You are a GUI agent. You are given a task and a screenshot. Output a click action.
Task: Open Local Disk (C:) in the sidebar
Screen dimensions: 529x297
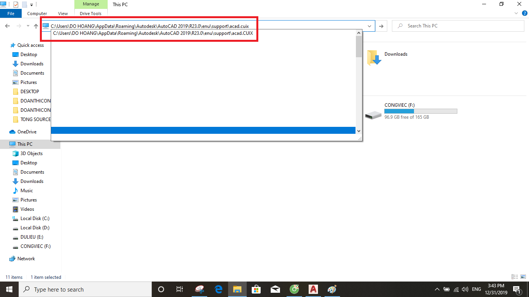point(35,218)
